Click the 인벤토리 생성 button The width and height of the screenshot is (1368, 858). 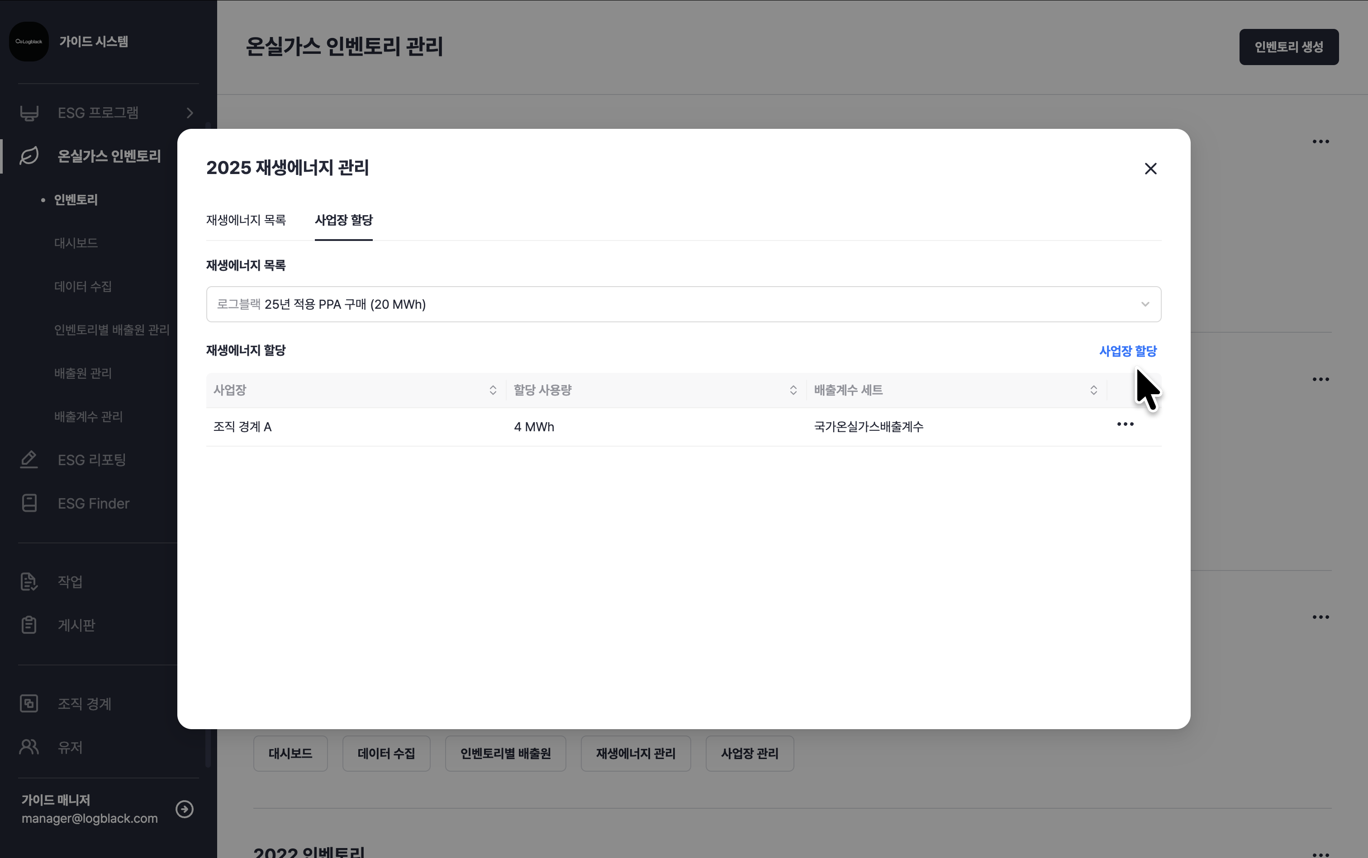[1288, 47]
